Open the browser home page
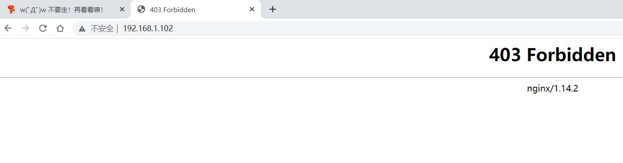623x163 pixels. 60,29
